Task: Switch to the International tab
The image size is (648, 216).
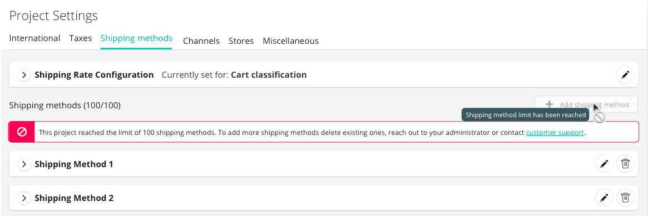Action: (34, 38)
